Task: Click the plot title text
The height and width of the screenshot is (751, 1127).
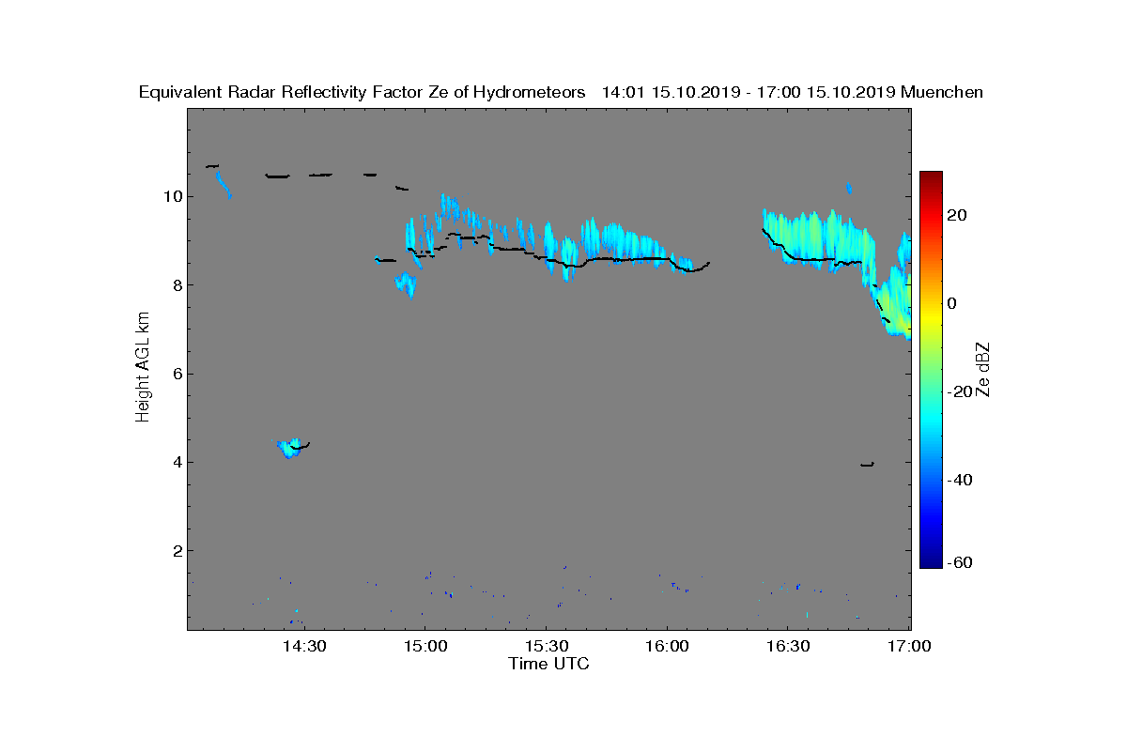Action: 561,92
